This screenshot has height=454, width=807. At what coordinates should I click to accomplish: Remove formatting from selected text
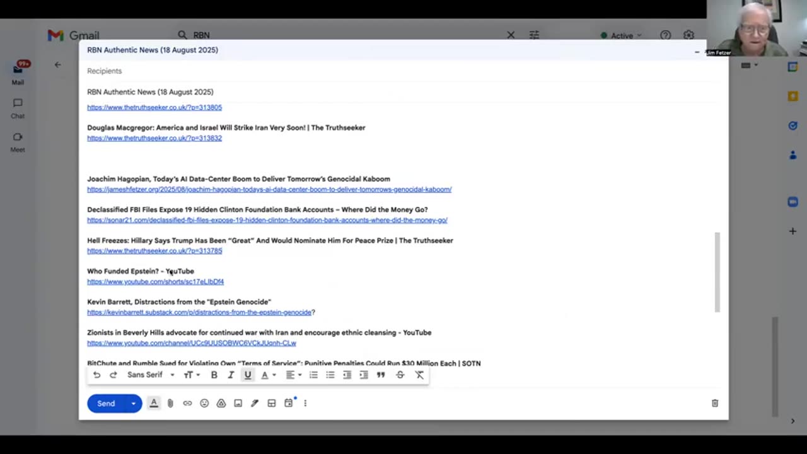pos(419,375)
